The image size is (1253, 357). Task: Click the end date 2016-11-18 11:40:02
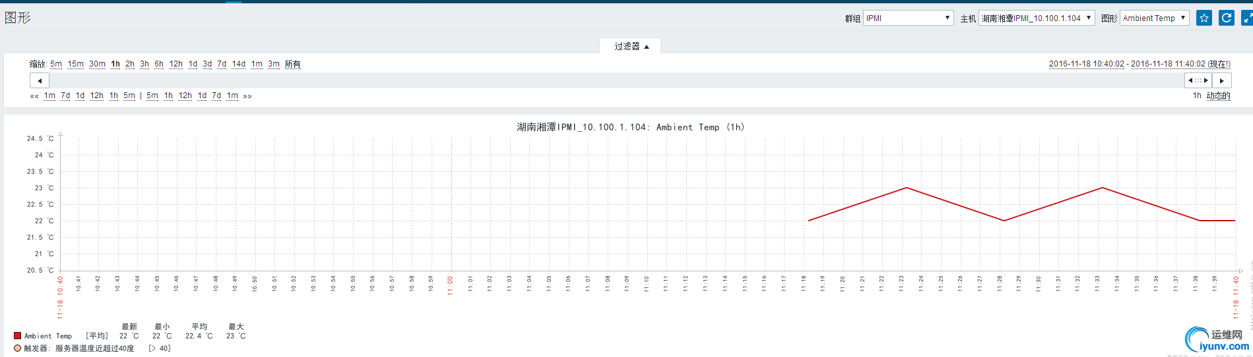pos(1168,64)
